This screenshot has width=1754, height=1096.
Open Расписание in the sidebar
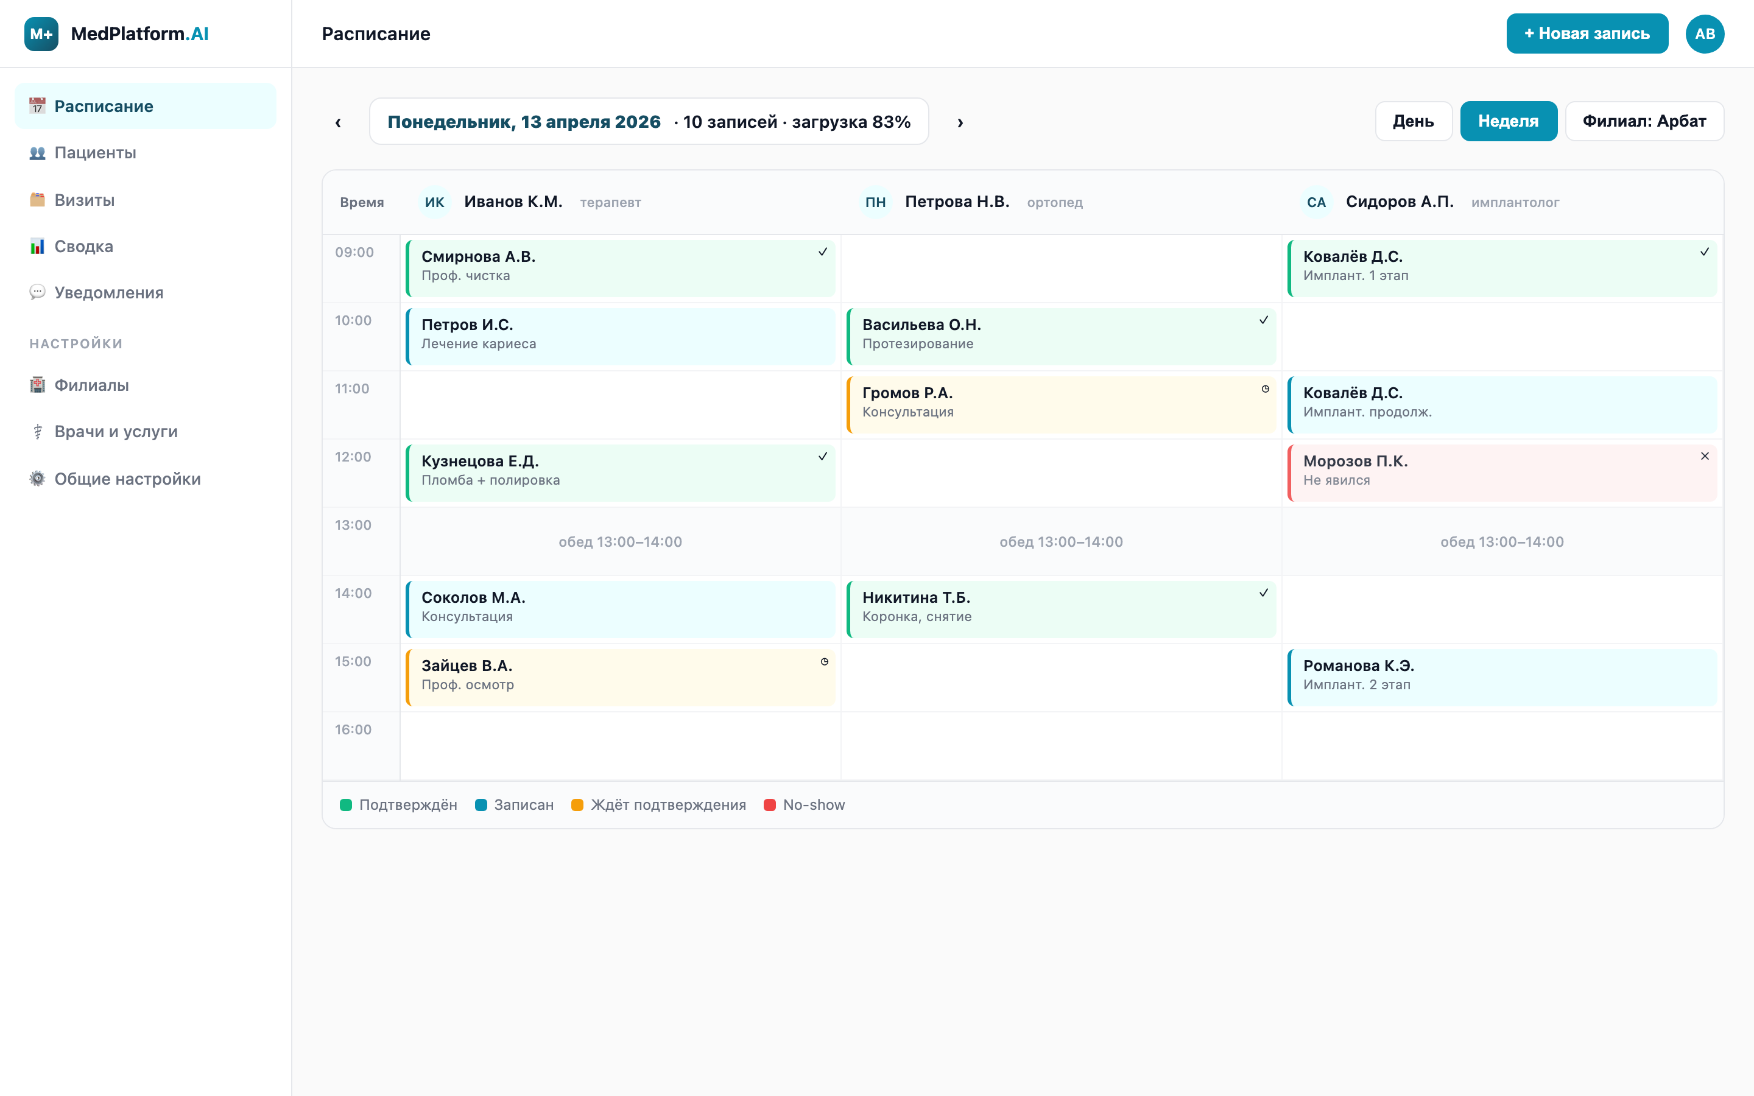click(146, 106)
